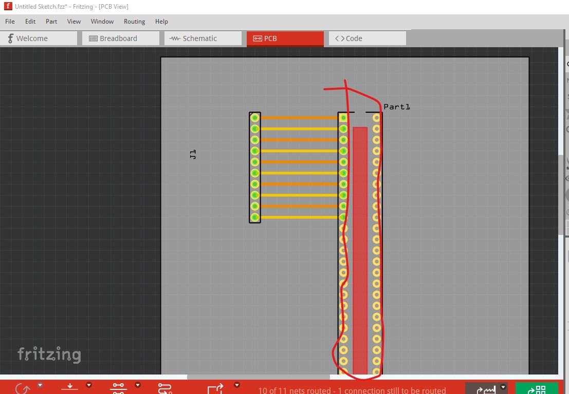Viewport: 569px width, 394px height.
Task: Toggle the Both Layers button
Action: pos(119,388)
